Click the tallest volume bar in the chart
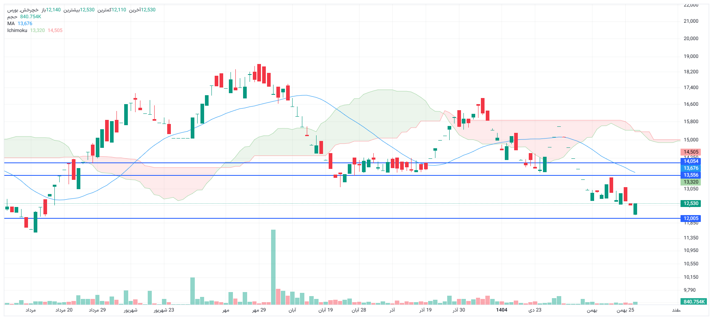 tap(273, 267)
